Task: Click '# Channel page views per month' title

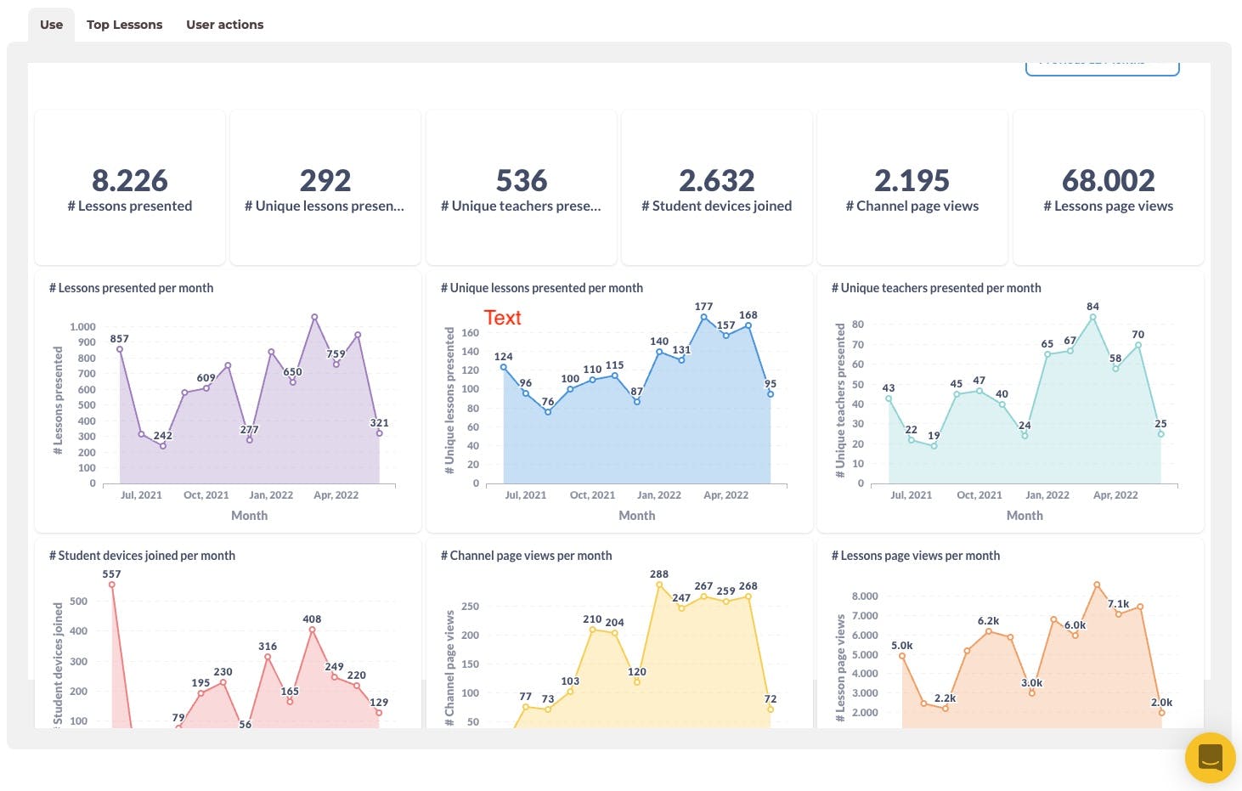Action: click(x=526, y=556)
